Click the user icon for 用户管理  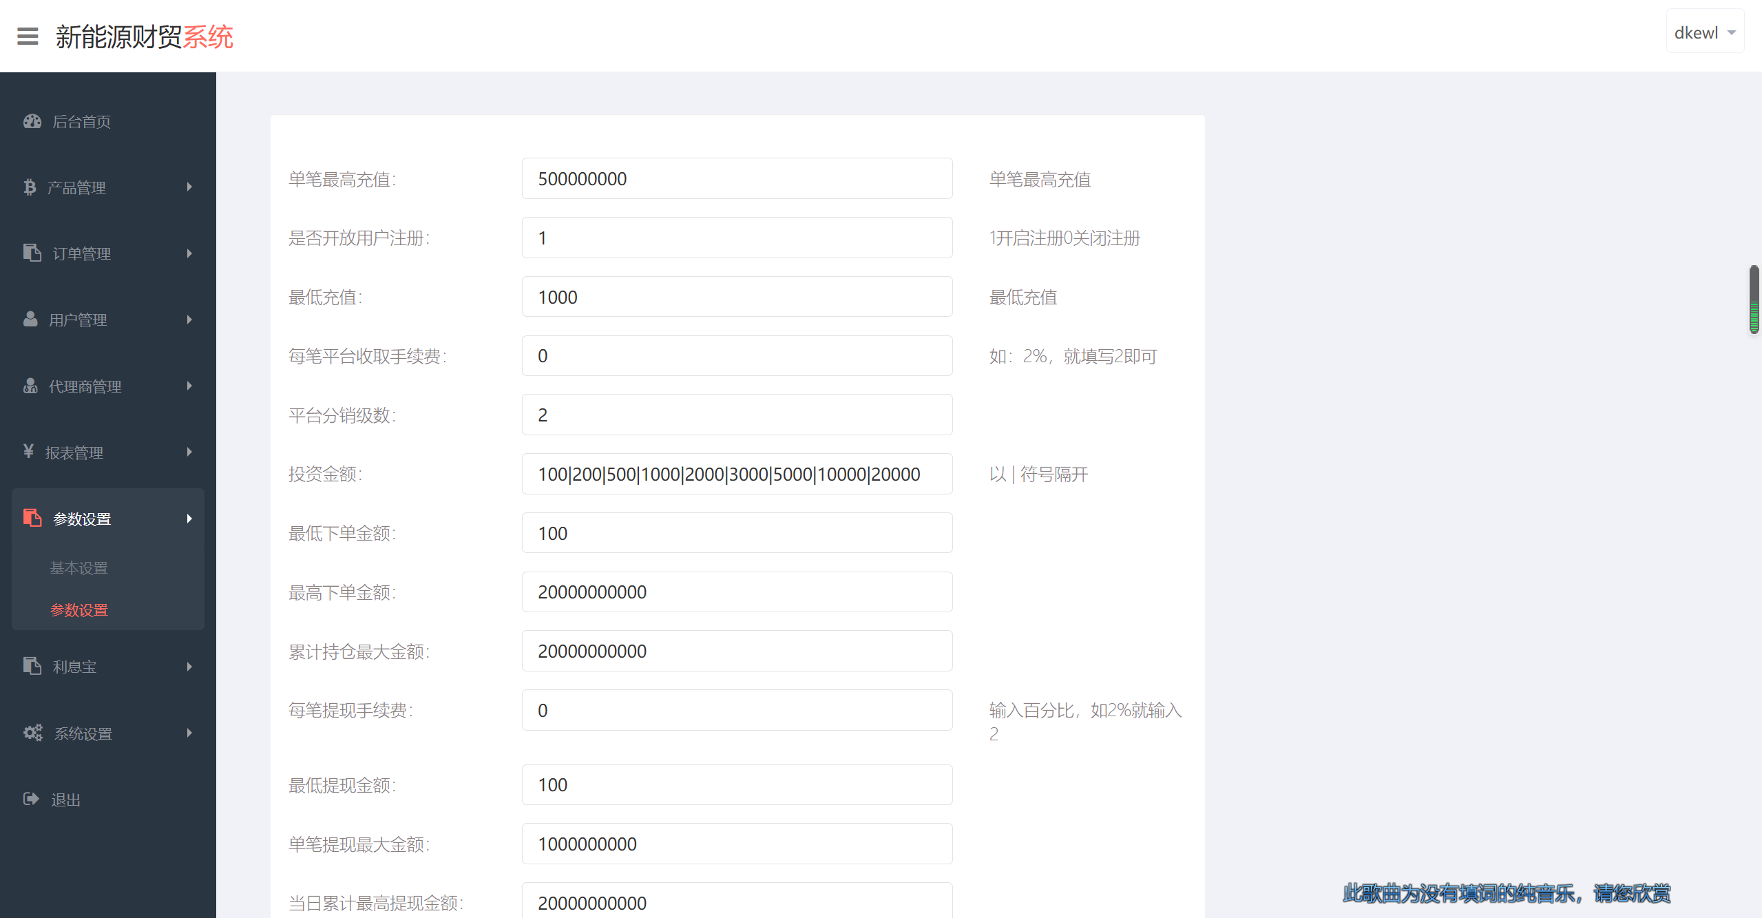pyautogui.click(x=30, y=320)
